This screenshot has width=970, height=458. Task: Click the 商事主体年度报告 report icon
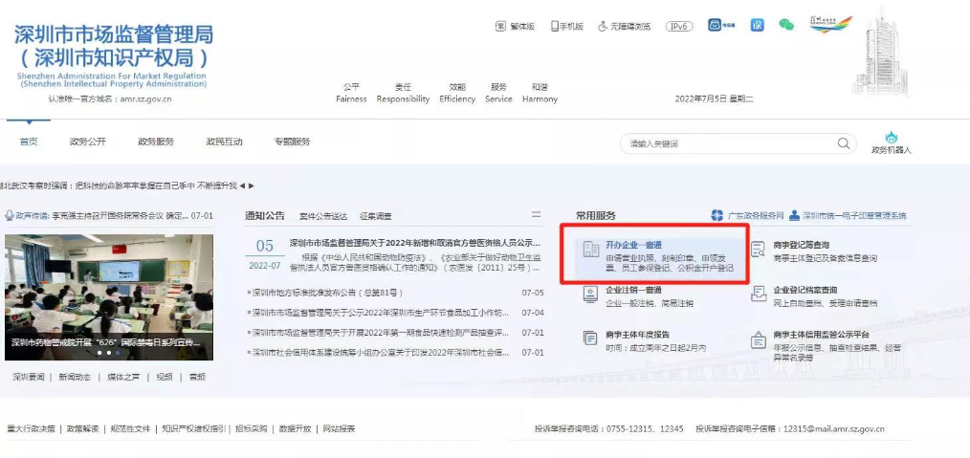590,339
